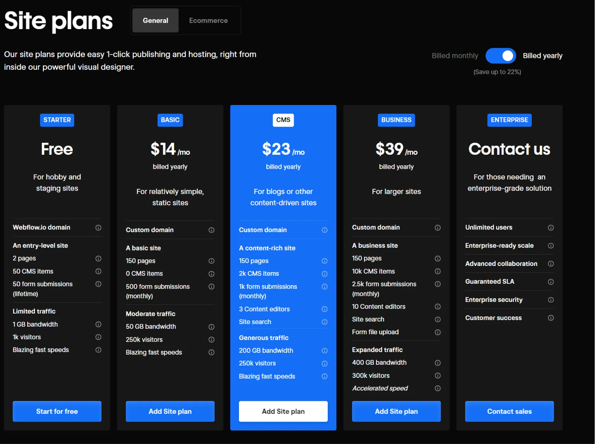The width and height of the screenshot is (595, 444).
Task: Show info for 400 GB bandwidth
Action: pos(437,363)
